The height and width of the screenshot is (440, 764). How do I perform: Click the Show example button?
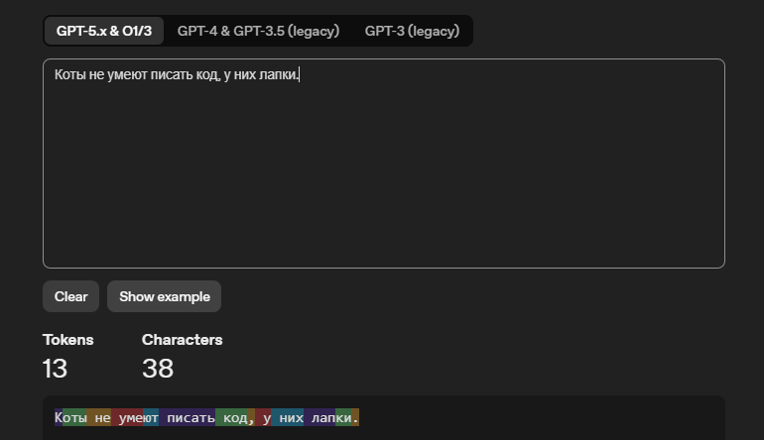pyautogui.click(x=164, y=296)
